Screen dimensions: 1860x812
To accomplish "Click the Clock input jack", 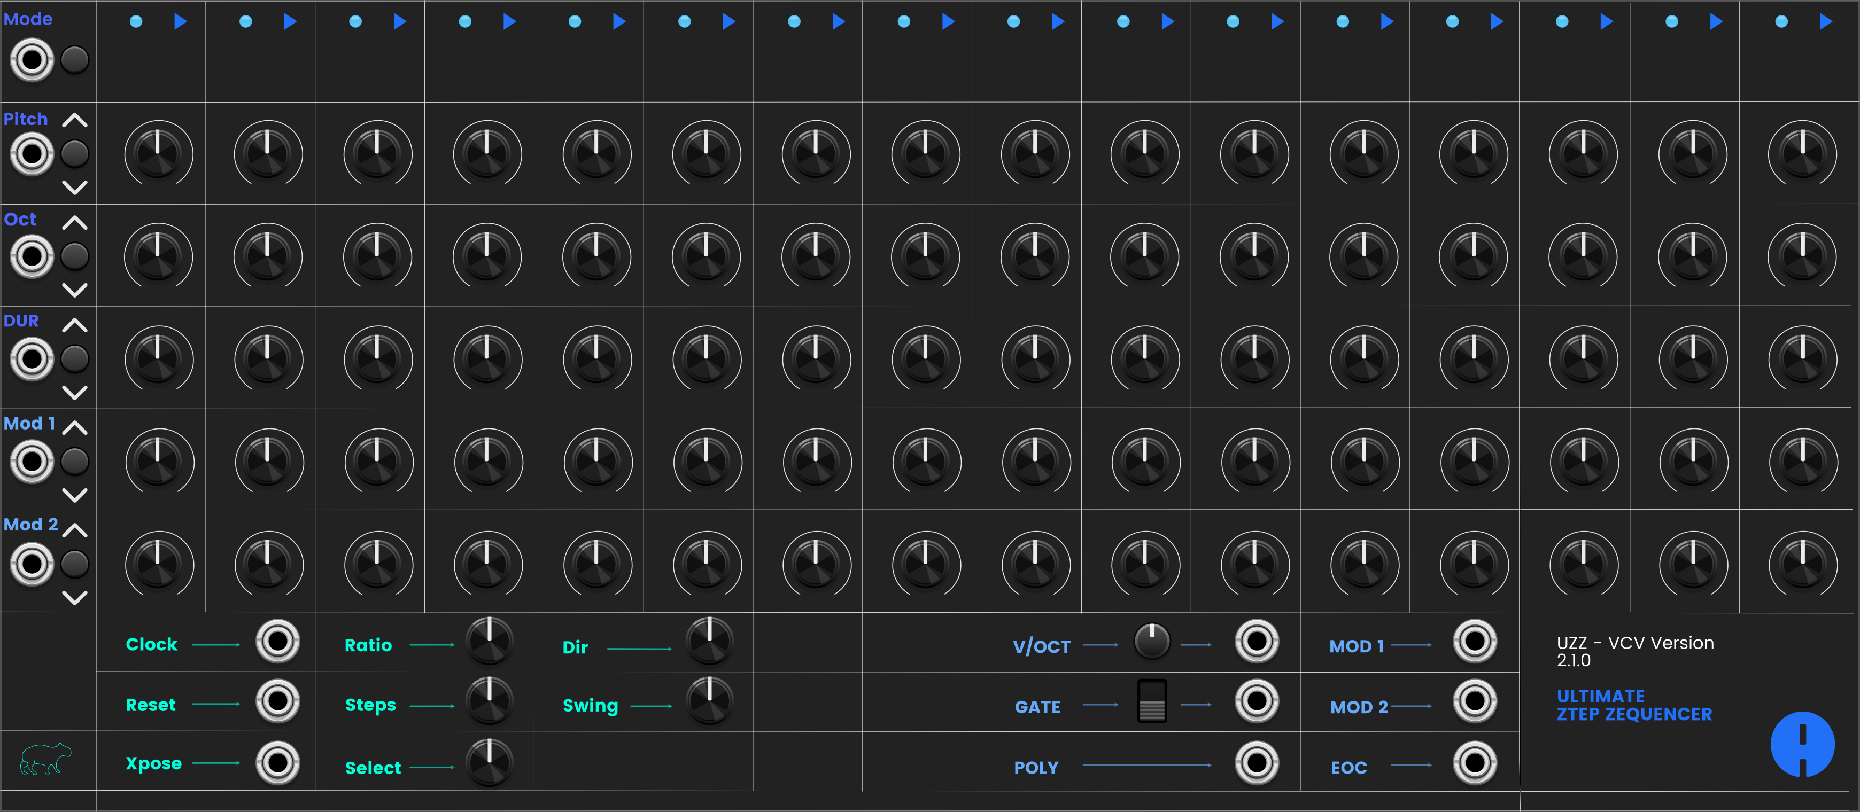I will coord(277,641).
